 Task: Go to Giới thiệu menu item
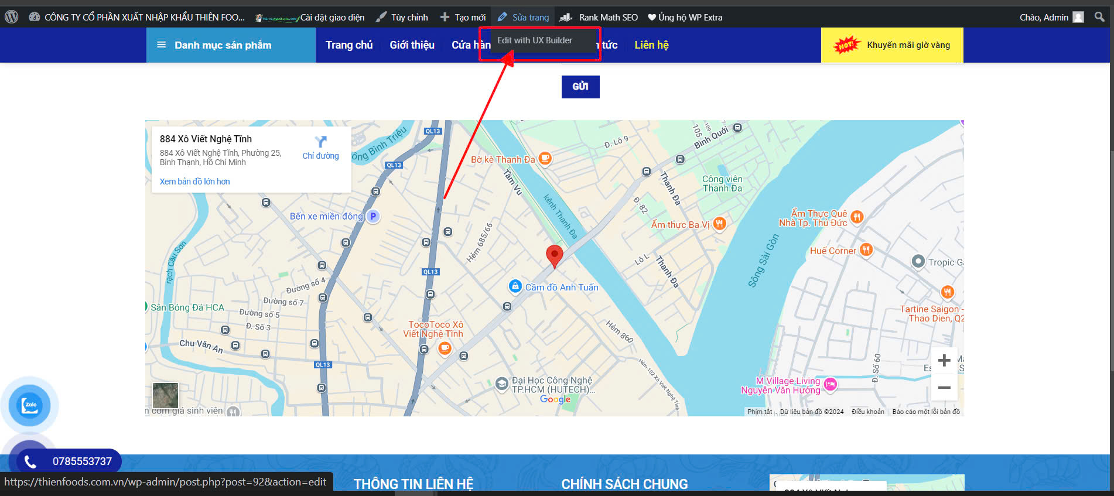click(412, 45)
